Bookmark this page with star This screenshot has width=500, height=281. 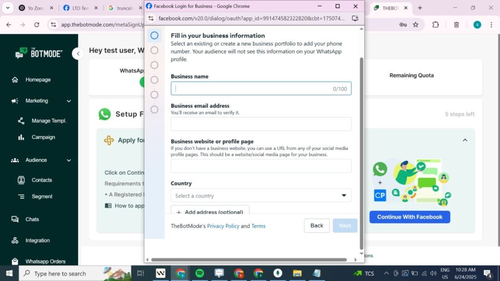(x=416, y=24)
